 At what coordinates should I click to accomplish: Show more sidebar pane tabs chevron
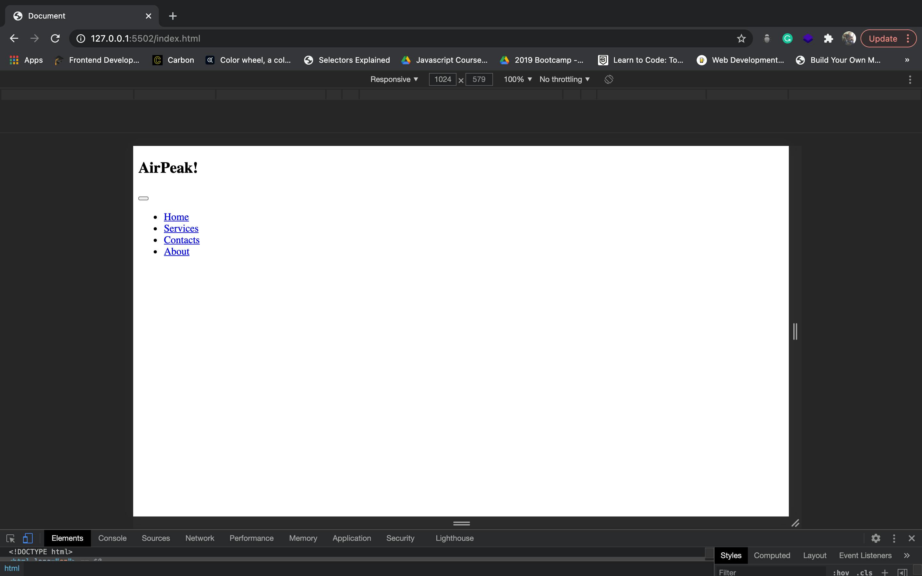click(x=907, y=556)
